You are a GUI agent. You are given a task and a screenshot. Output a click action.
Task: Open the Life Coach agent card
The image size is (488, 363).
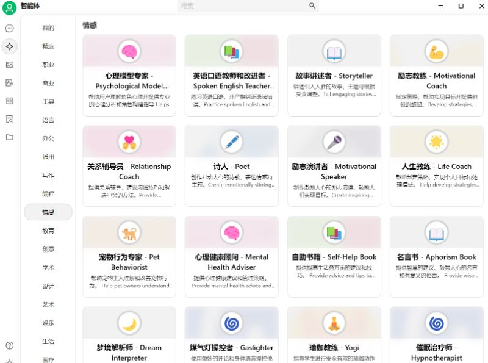tap(436, 166)
